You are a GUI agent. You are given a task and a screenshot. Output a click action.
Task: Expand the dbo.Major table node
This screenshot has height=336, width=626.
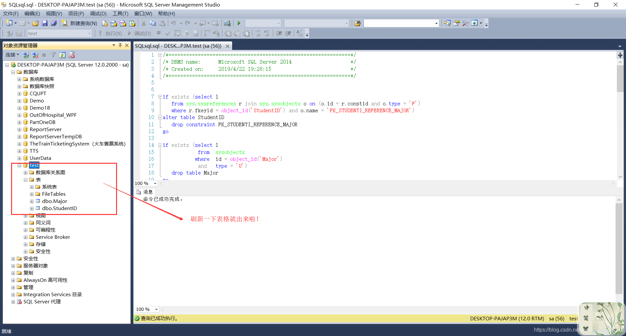tap(32, 201)
